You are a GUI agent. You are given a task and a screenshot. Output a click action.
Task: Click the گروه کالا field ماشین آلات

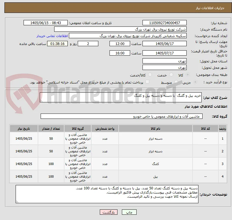coord(122,116)
